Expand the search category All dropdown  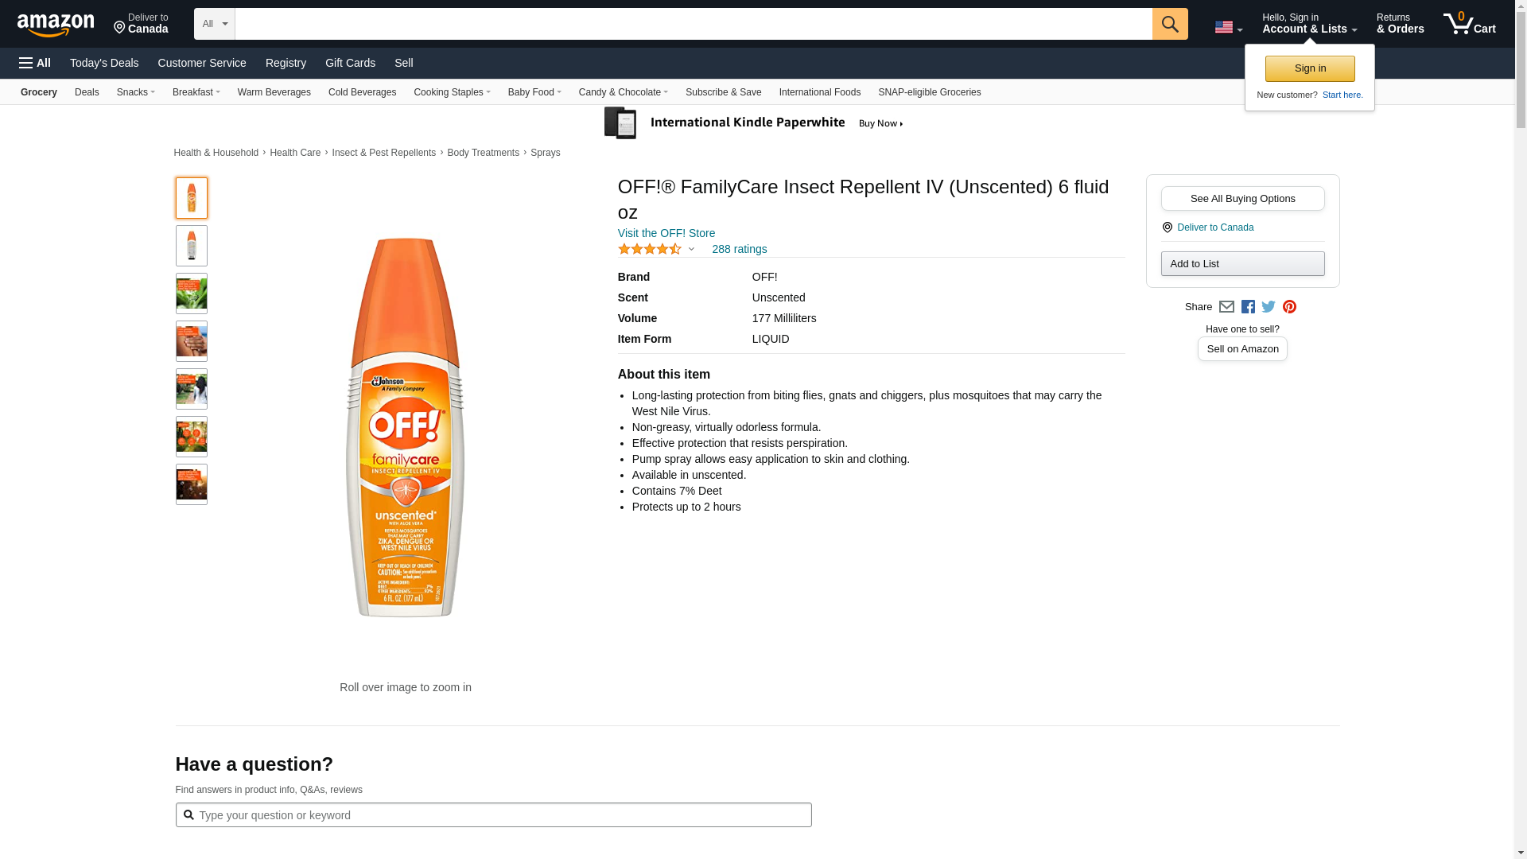(214, 24)
